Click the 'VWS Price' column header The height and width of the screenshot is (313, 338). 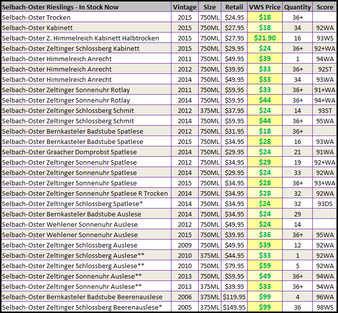point(265,7)
